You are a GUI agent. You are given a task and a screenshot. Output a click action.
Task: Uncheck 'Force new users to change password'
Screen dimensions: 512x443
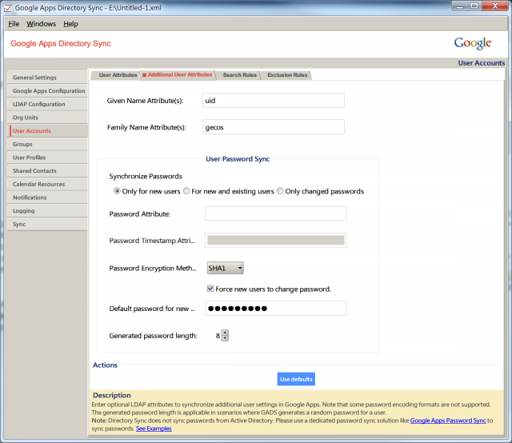click(210, 289)
